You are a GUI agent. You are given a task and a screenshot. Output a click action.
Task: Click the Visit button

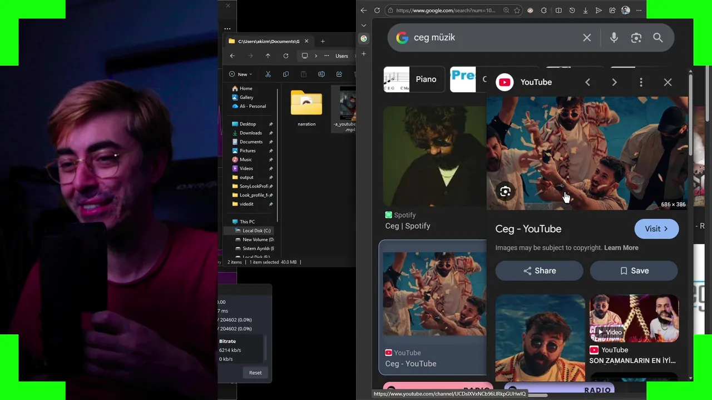pos(656,229)
